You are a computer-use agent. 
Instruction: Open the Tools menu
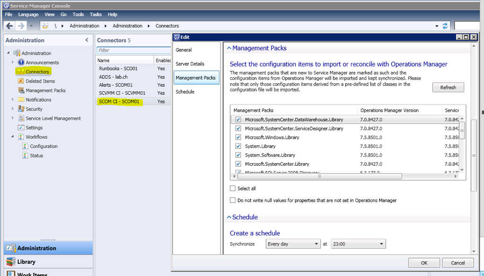[78, 15]
